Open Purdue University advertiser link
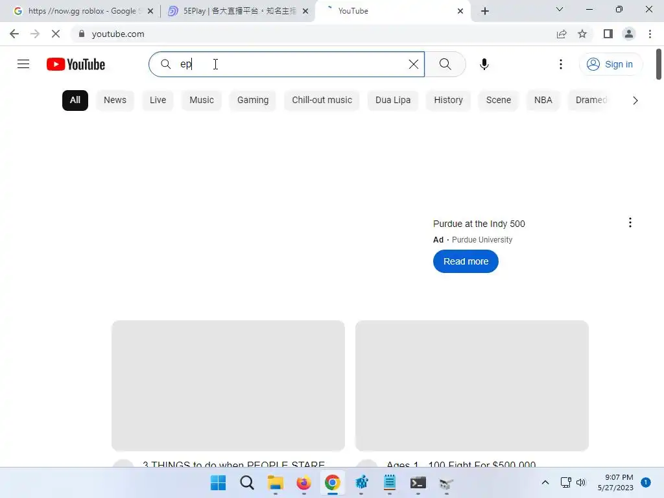The image size is (664, 498). pos(482,240)
